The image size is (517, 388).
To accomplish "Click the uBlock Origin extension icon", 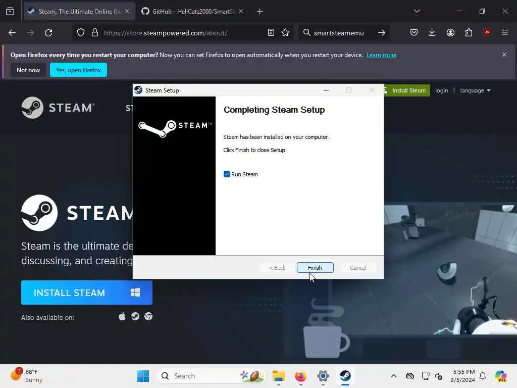I will 487,32.
